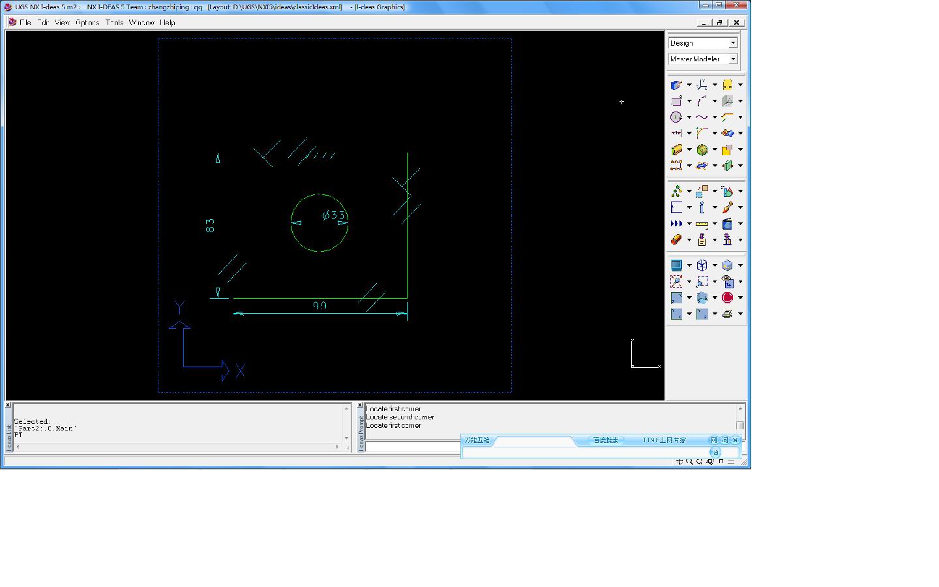Open the Edit menu
The width and height of the screenshot is (939, 587).
pos(43,22)
